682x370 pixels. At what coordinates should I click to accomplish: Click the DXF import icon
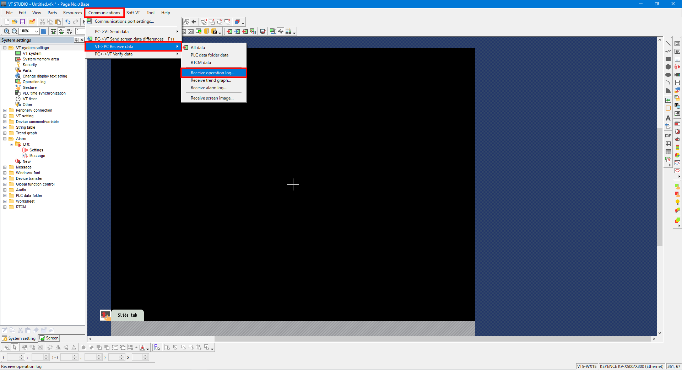click(x=668, y=136)
